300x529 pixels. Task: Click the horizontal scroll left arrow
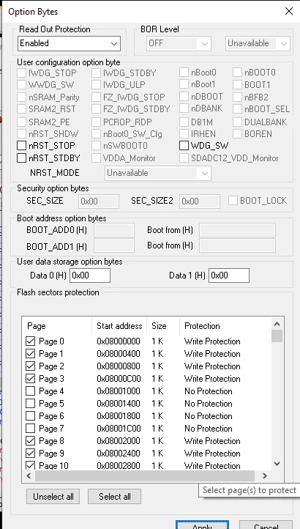tap(29, 476)
